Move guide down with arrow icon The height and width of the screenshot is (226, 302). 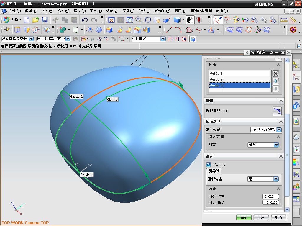click(x=276, y=89)
